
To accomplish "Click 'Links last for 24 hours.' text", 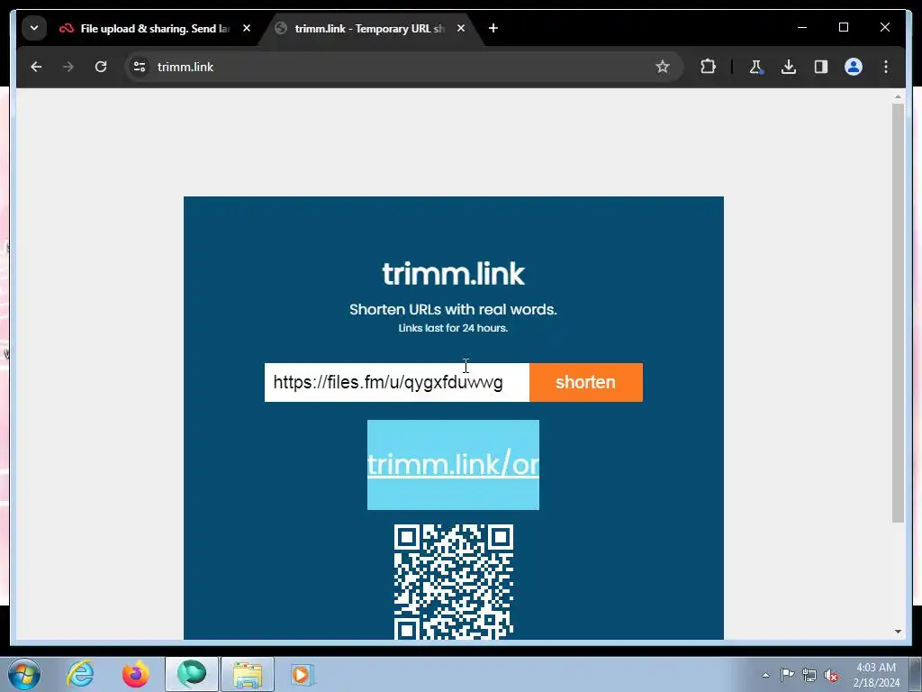I will coord(453,328).
